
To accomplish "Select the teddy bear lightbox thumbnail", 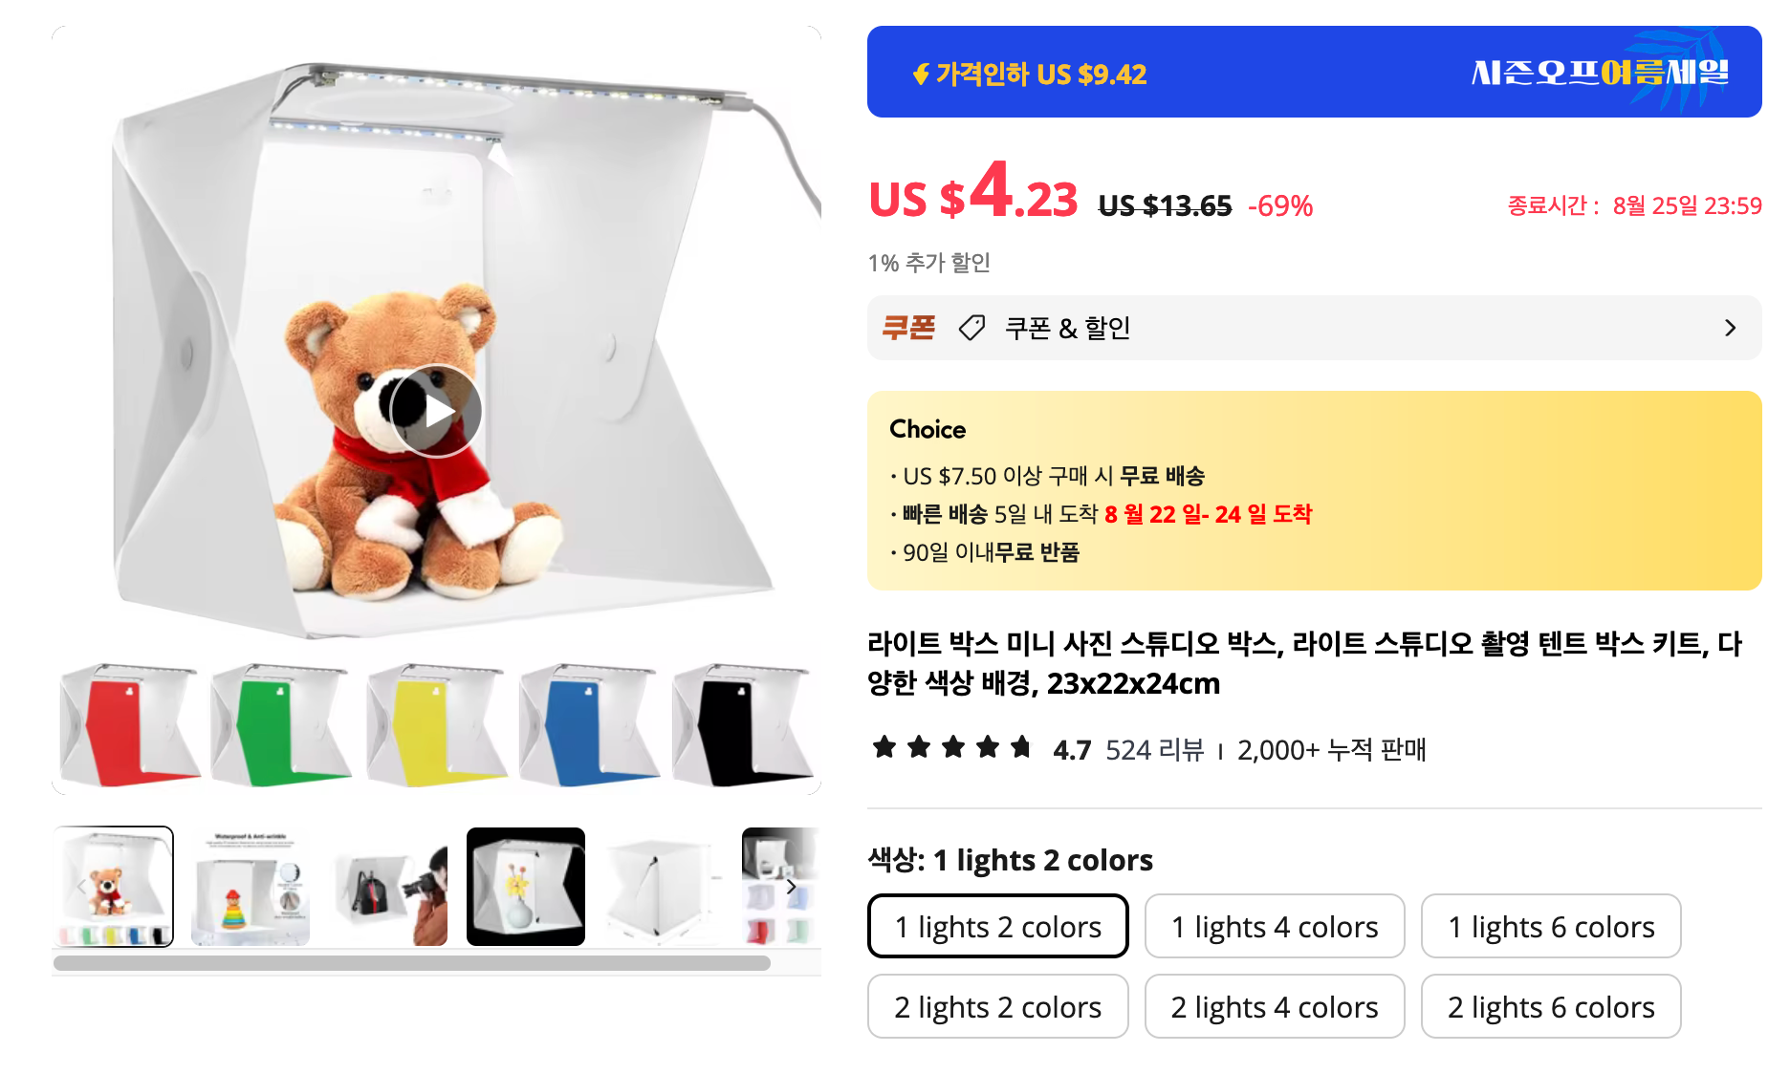I will click(x=115, y=887).
